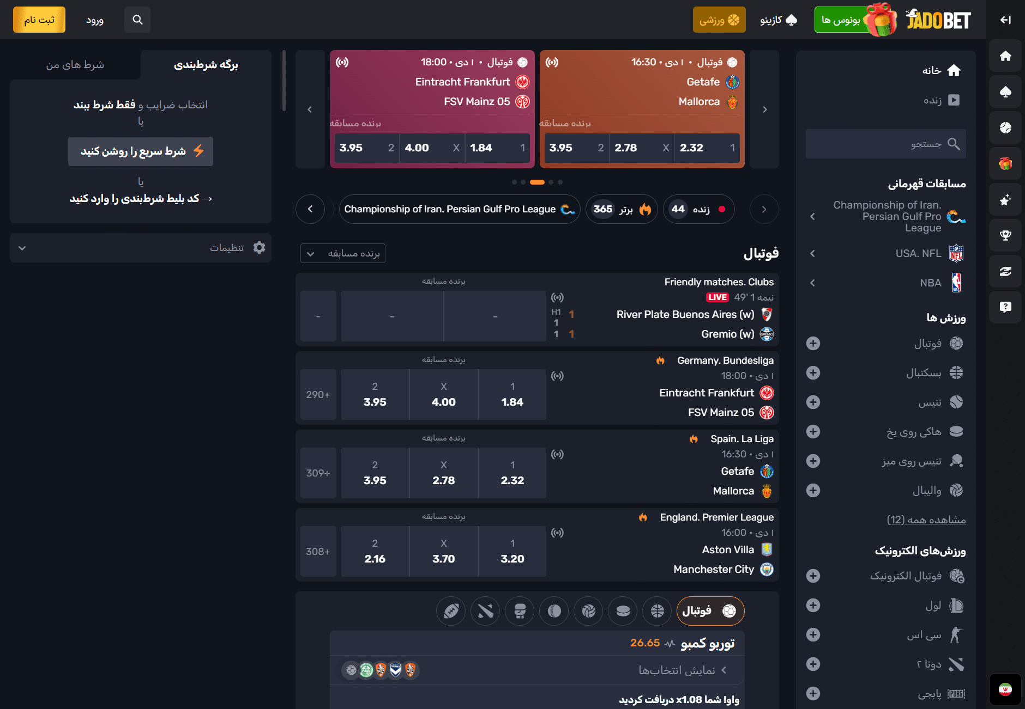The width and height of the screenshot is (1025, 709).
Task: Enter bet ticket code link کد بلیط
Action: pyautogui.click(x=141, y=199)
